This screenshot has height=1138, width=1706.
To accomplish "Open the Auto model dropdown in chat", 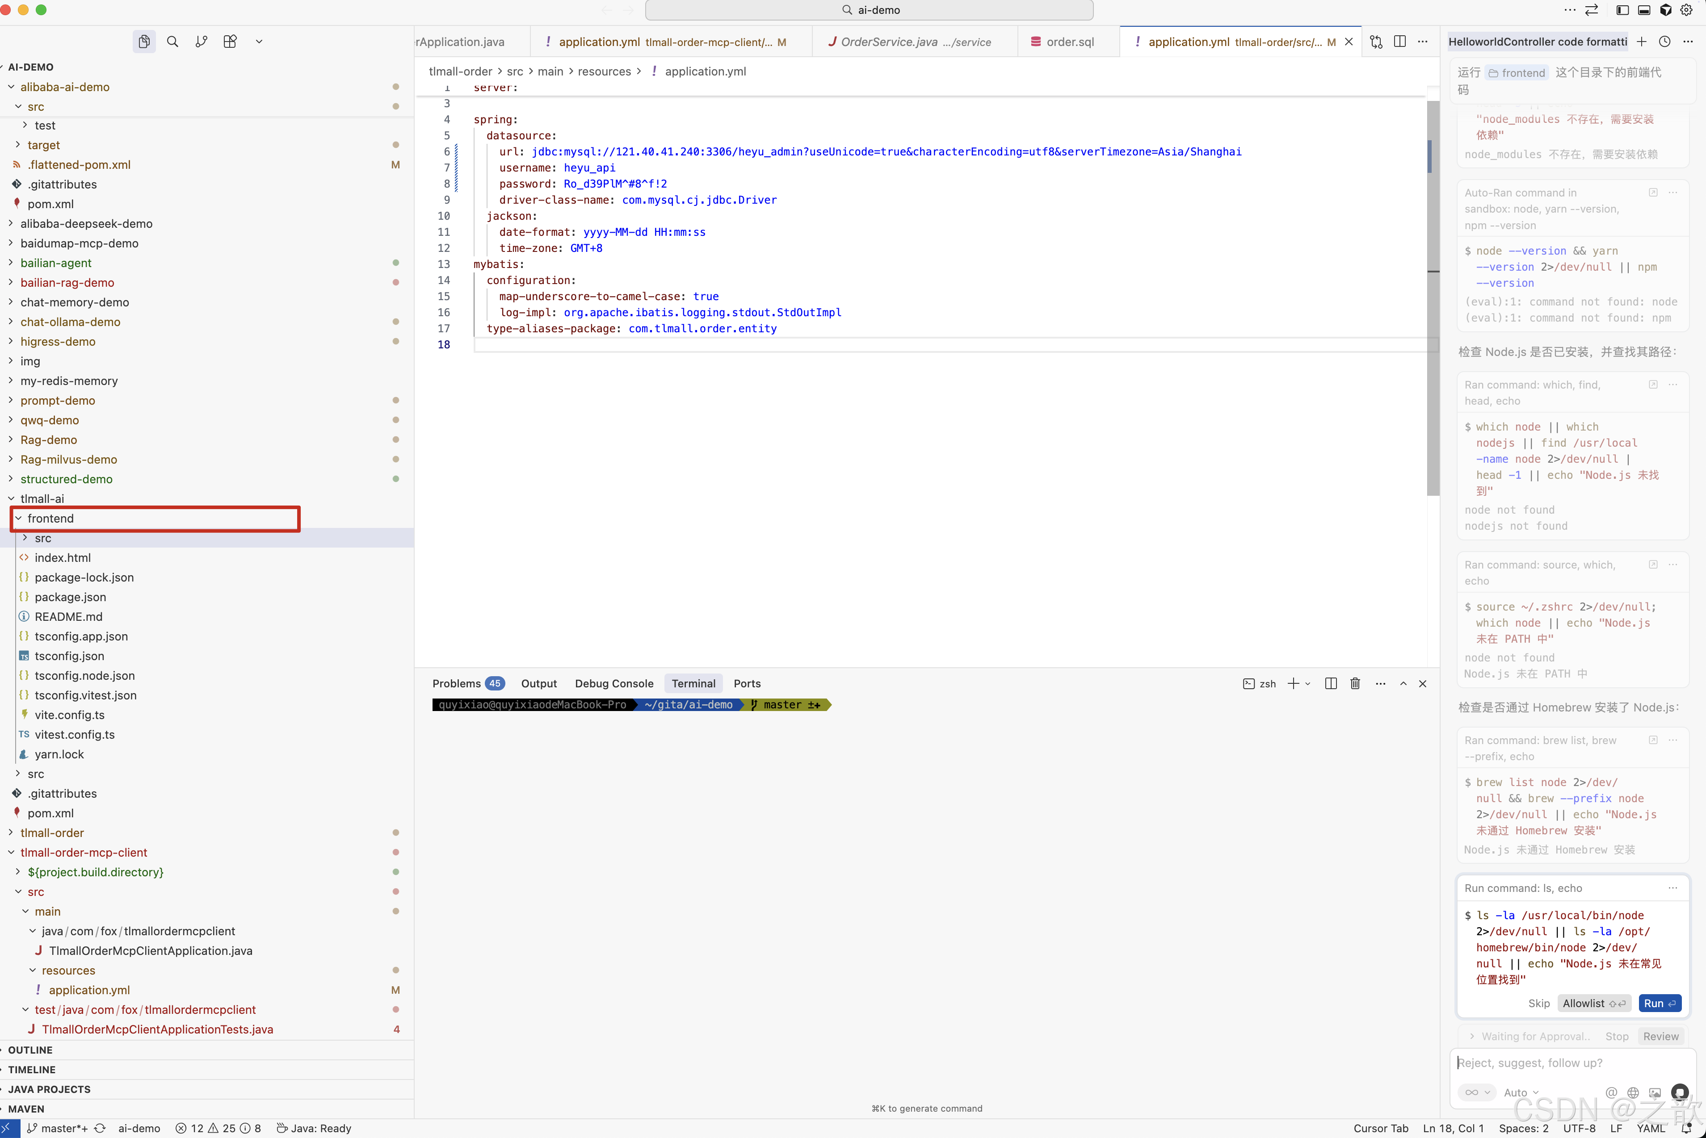I will pyautogui.click(x=1521, y=1092).
